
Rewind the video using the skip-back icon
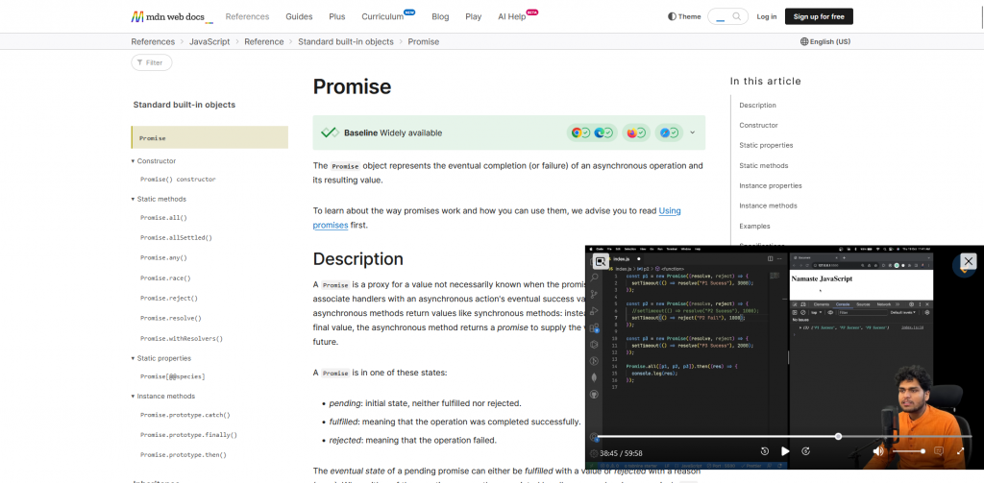(x=764, y=451)
